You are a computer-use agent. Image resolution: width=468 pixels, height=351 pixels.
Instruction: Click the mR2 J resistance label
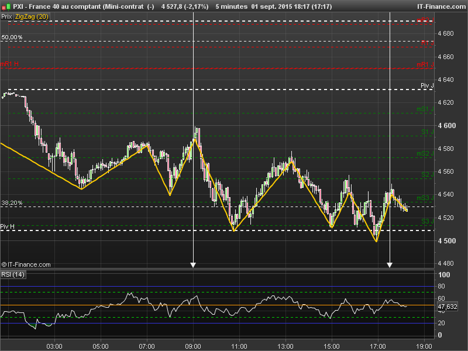(x=425, y=20)
